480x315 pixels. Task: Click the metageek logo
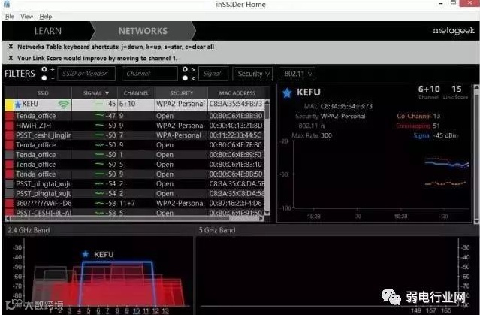coord(454,31)
